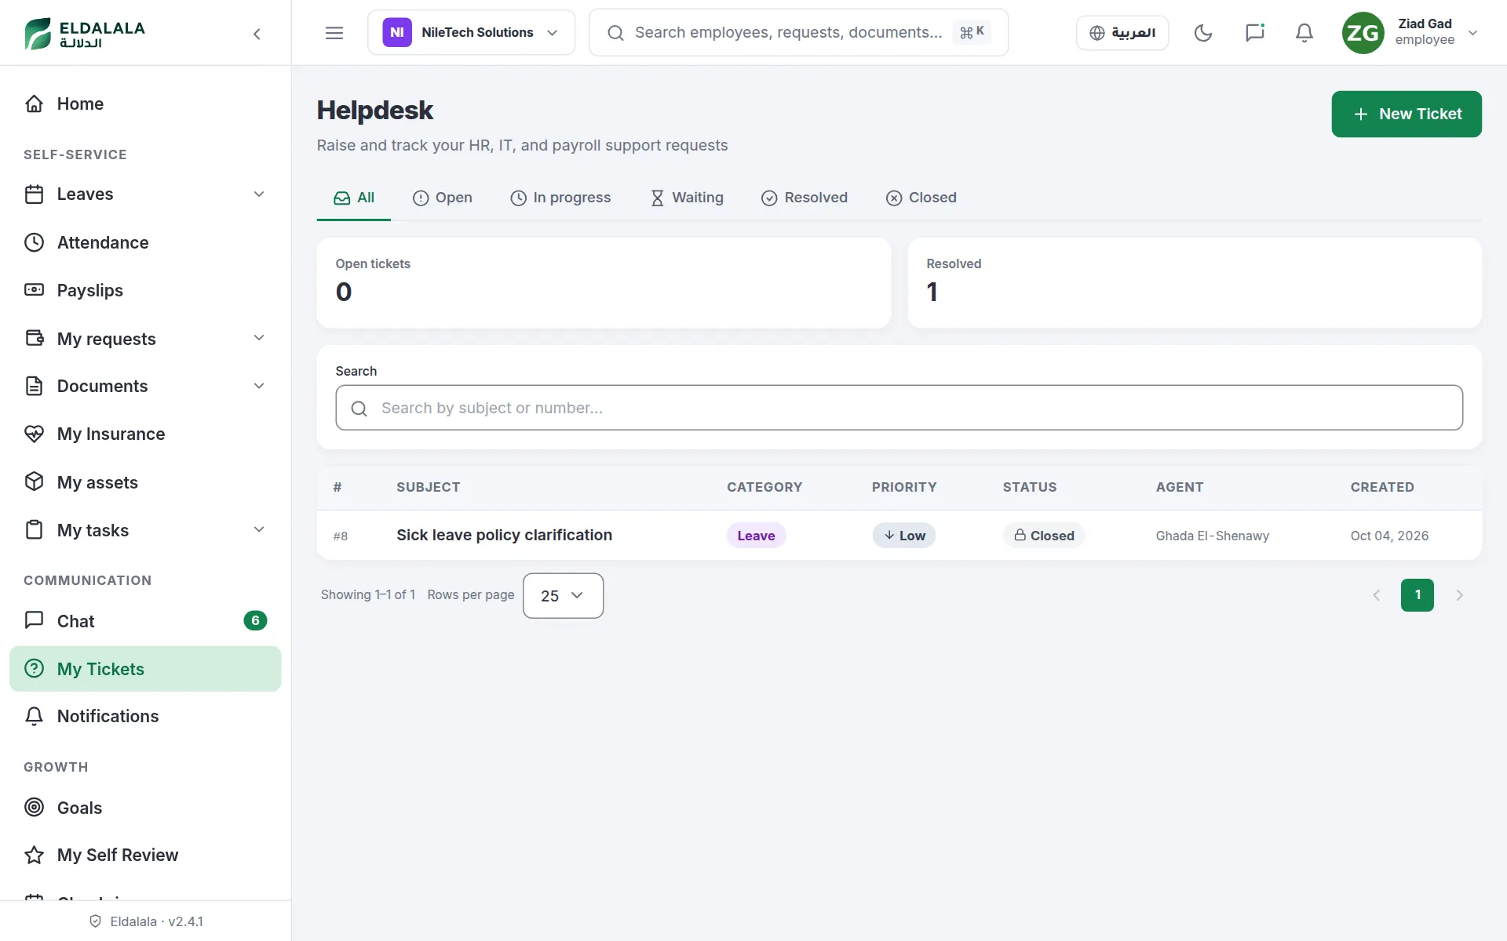Open the chat messages icon in header
Image resolution: width=1507 pixels, height=941 pixels.
click(x=1254, y=33)
